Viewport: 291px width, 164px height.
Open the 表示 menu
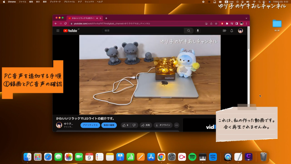[38, 2]
